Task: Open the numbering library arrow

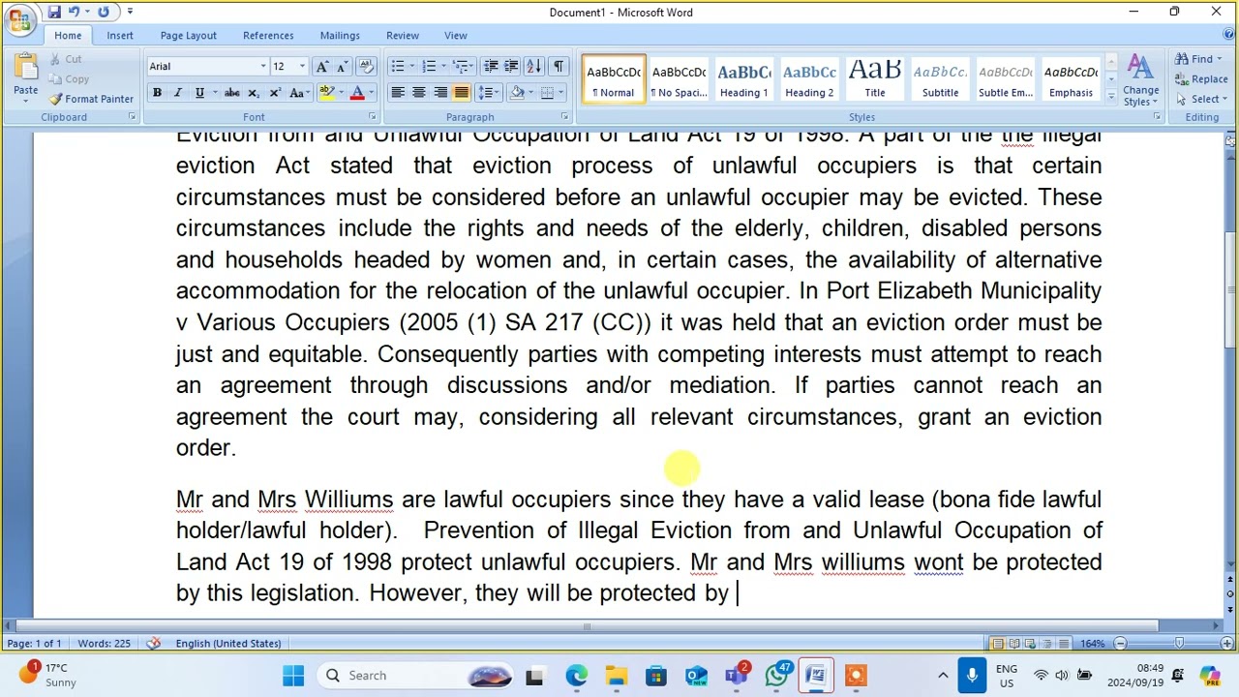Action: click(x=443, y=66)
